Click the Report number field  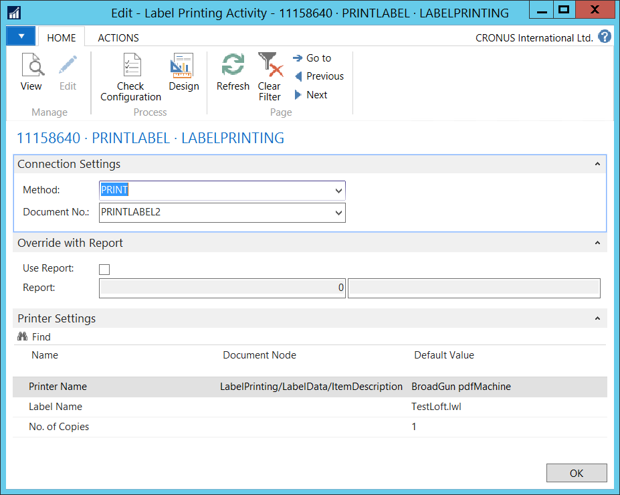click(x=222, y=288)
